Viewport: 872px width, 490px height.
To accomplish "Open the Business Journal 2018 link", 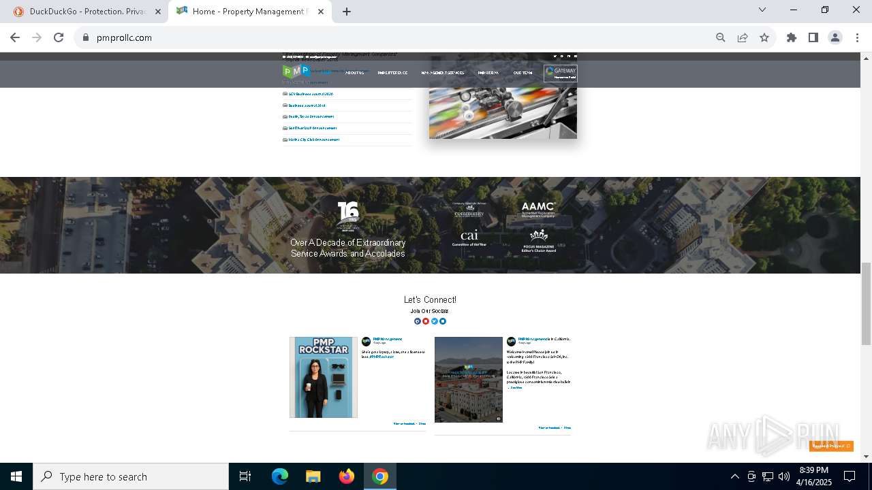I will click(x=307, y=105).
